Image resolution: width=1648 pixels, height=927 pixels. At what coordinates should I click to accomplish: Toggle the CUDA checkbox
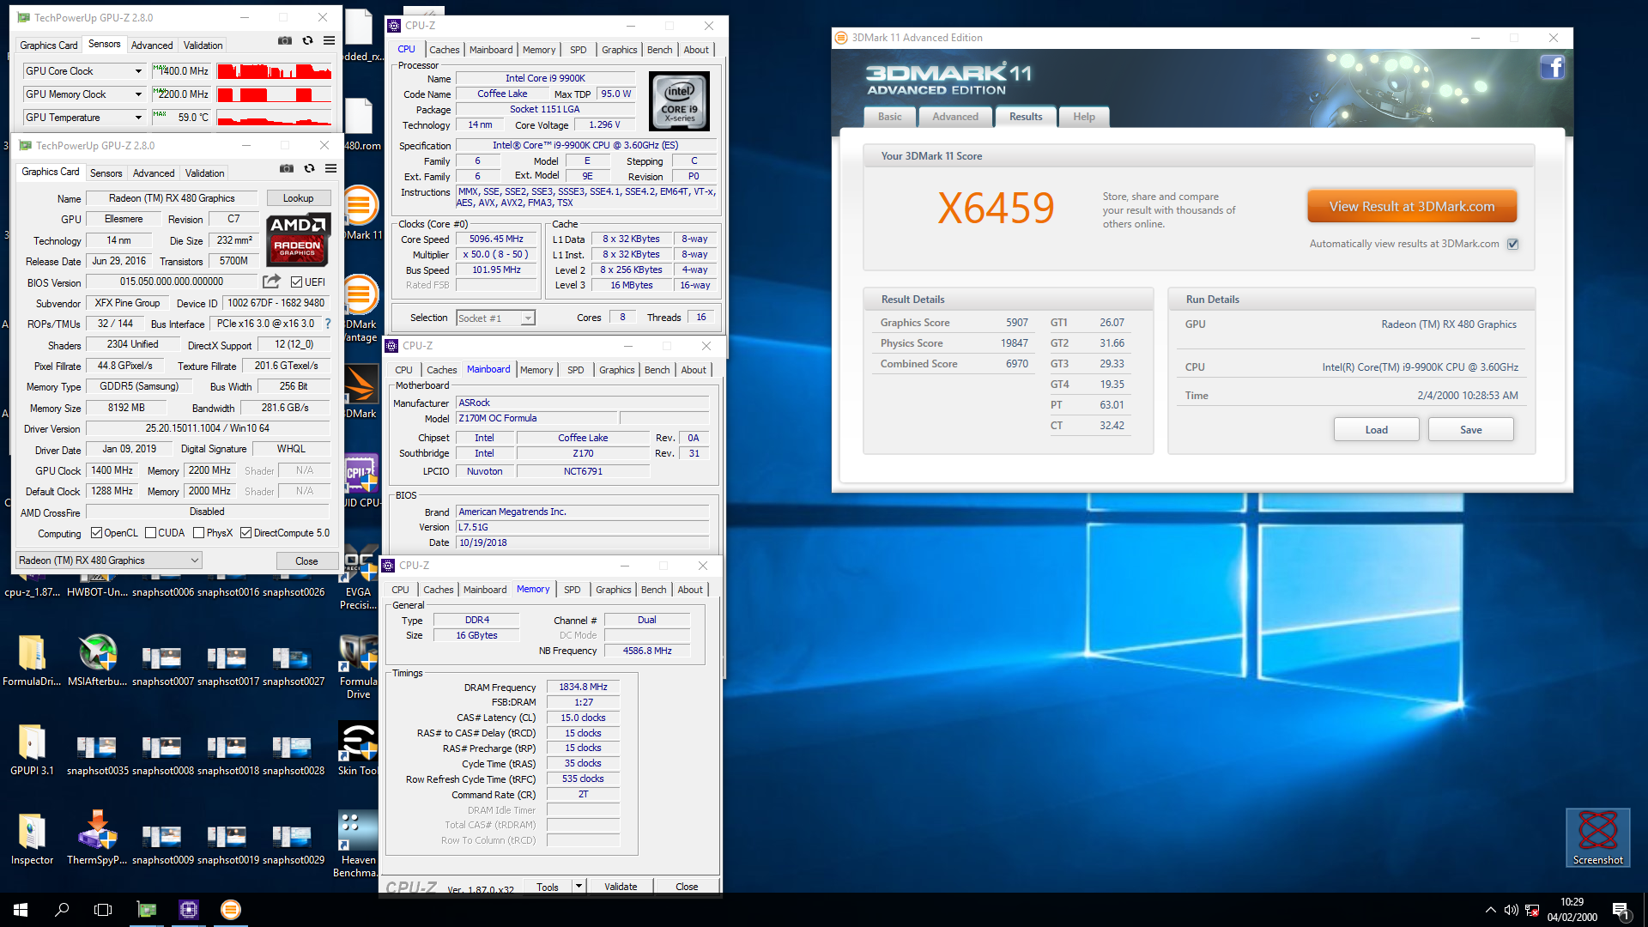pos(151,533)
